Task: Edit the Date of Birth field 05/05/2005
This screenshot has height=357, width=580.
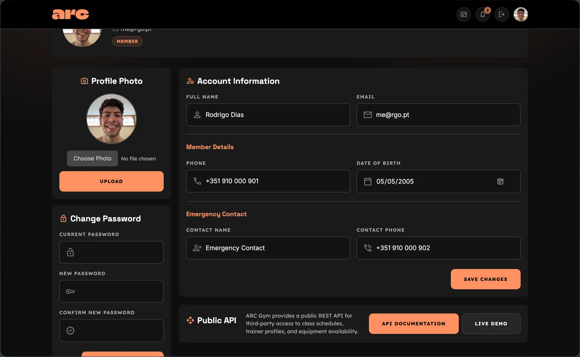Action: pos(439,181)
